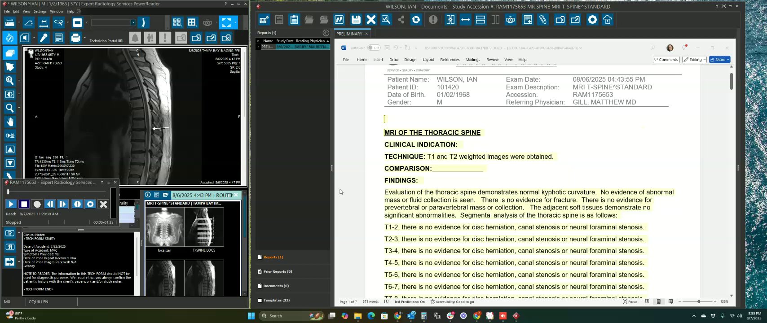
Task: Click the notepad icon in Documents toolbar
Action: [294, 20]
